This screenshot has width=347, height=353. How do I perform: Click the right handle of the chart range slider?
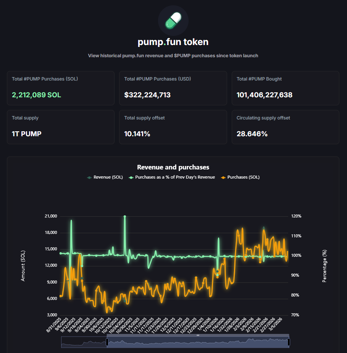289,342
